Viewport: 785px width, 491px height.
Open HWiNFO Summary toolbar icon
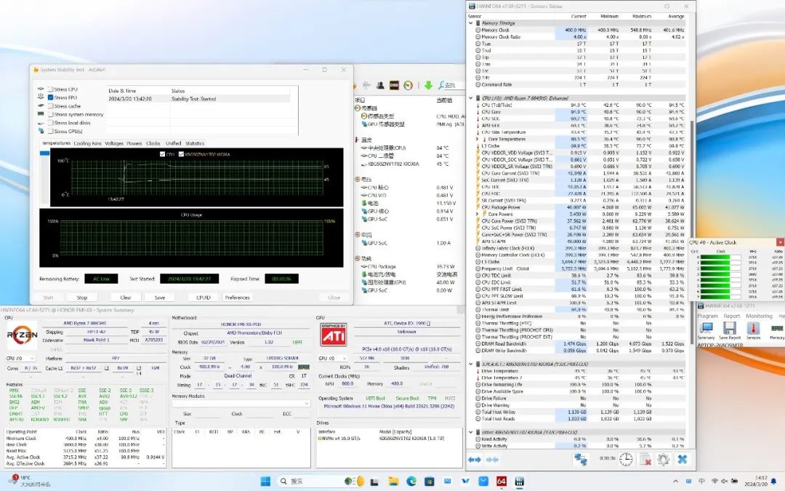click(706, 329)
